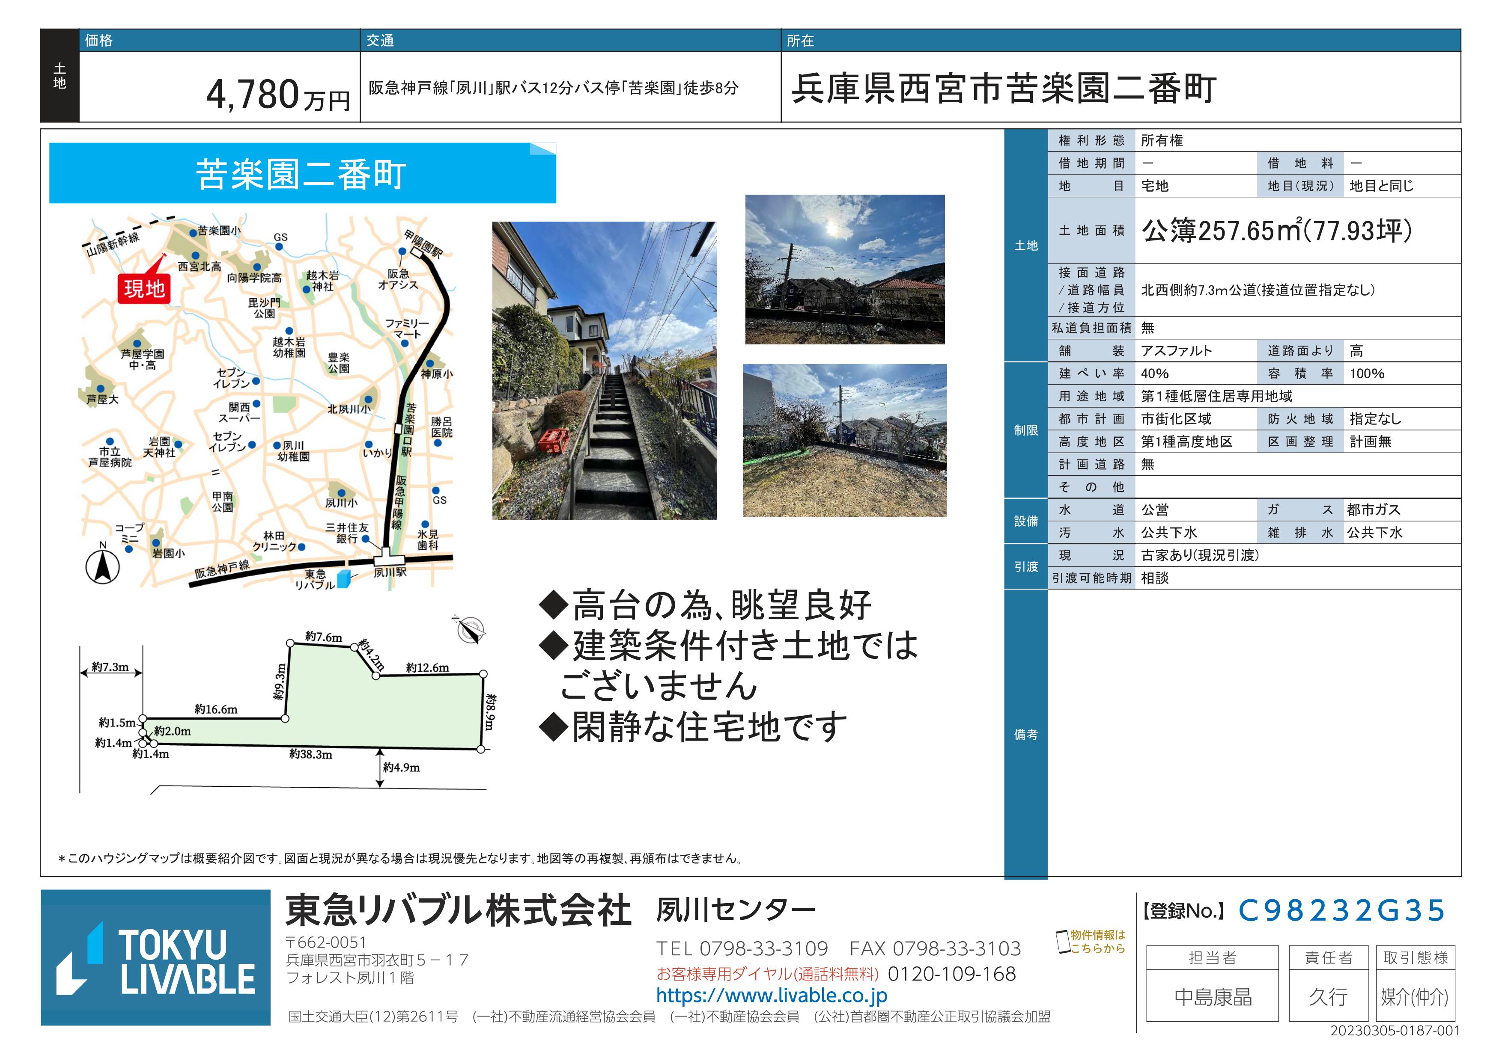
Task: Click the 制限 section label
Action: (1026, 430)
